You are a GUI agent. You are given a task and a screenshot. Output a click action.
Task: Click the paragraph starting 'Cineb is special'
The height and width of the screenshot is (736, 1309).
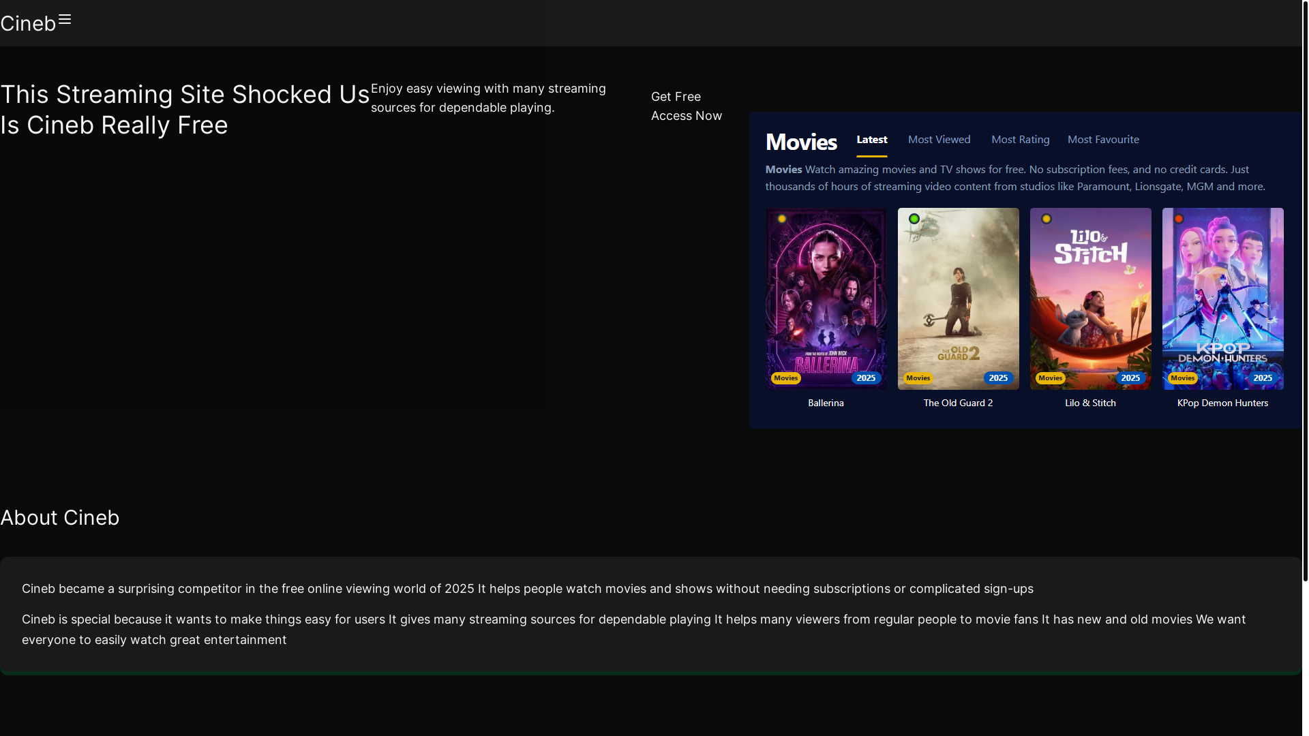[x=634, y=630]
